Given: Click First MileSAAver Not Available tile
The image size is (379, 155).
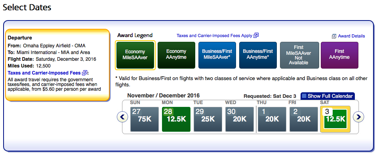Looking at the screenshot, I should (x=299, y=55).
